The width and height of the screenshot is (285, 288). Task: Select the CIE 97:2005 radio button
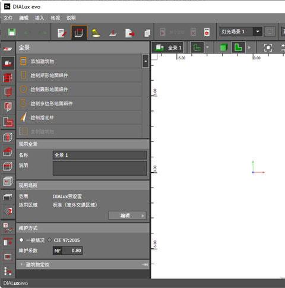49,240
